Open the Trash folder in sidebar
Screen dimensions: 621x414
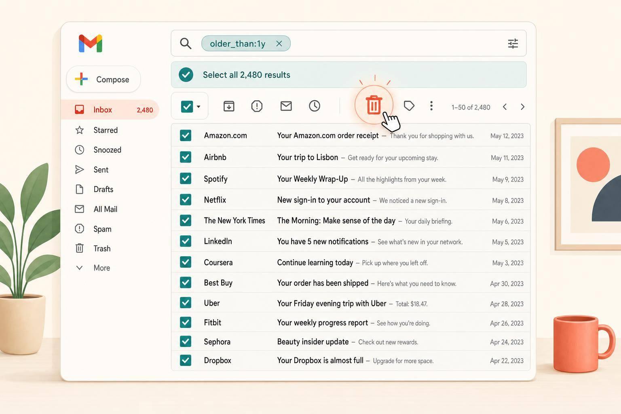point(102,248)
